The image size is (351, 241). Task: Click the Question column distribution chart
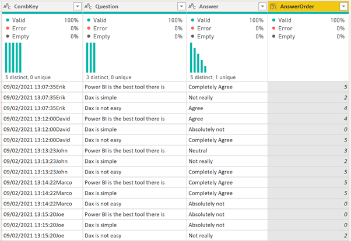90,58
